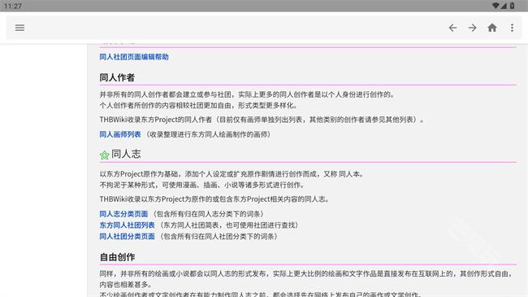Click text beginning THBWiki收录以东方Project为原作
Image resolution: width=528 pixels, height=297 pixels.
(214, 199)
